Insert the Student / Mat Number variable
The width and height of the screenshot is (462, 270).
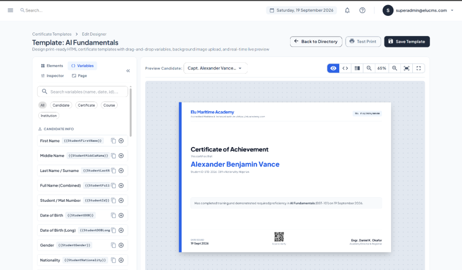(121, 200)
